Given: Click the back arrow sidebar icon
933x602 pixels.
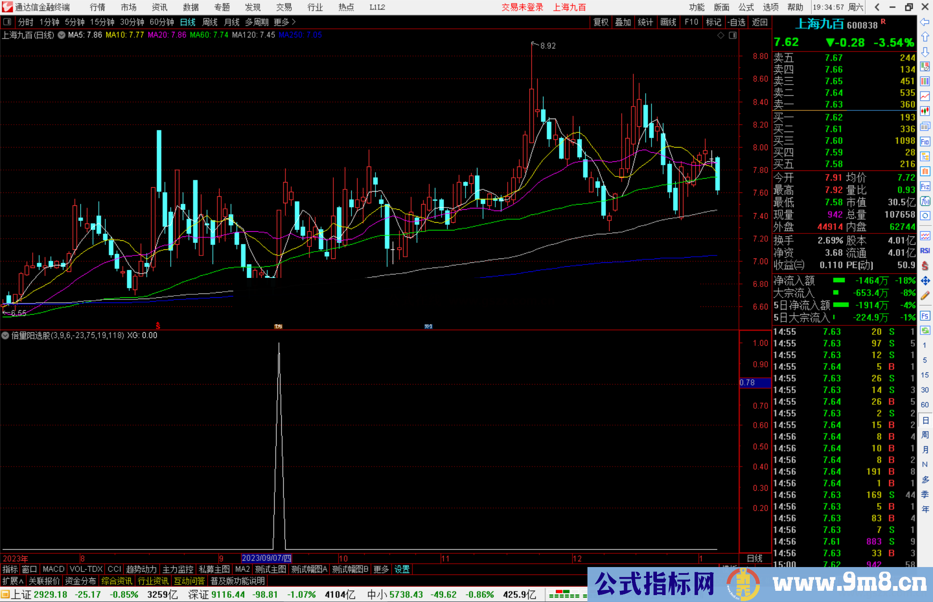Looking at the screenshot, I should [925, 22].
